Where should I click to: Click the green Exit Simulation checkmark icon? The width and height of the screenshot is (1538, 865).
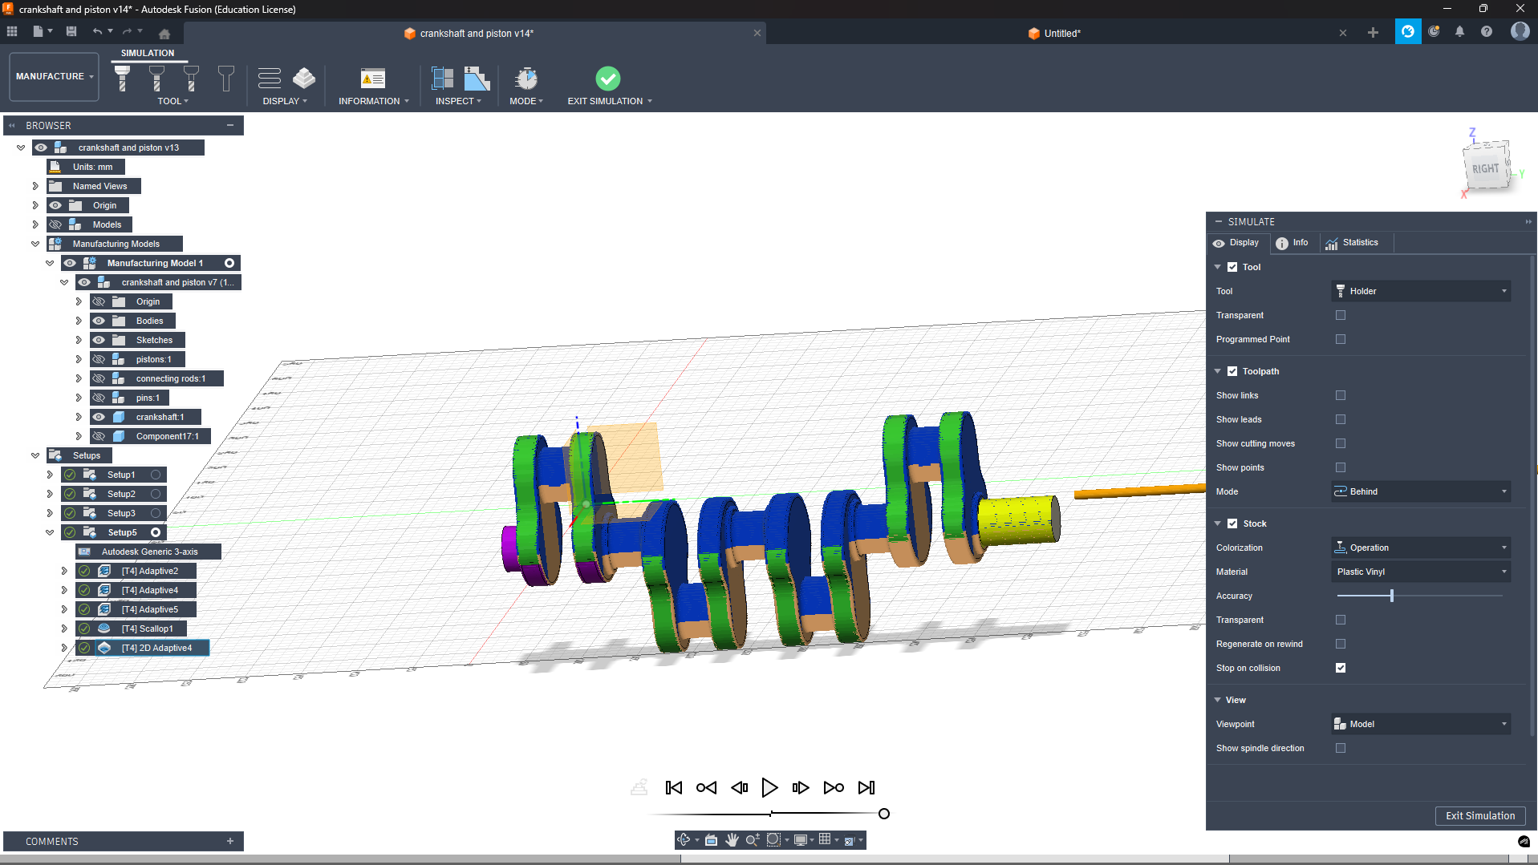(x=608, y=78)
